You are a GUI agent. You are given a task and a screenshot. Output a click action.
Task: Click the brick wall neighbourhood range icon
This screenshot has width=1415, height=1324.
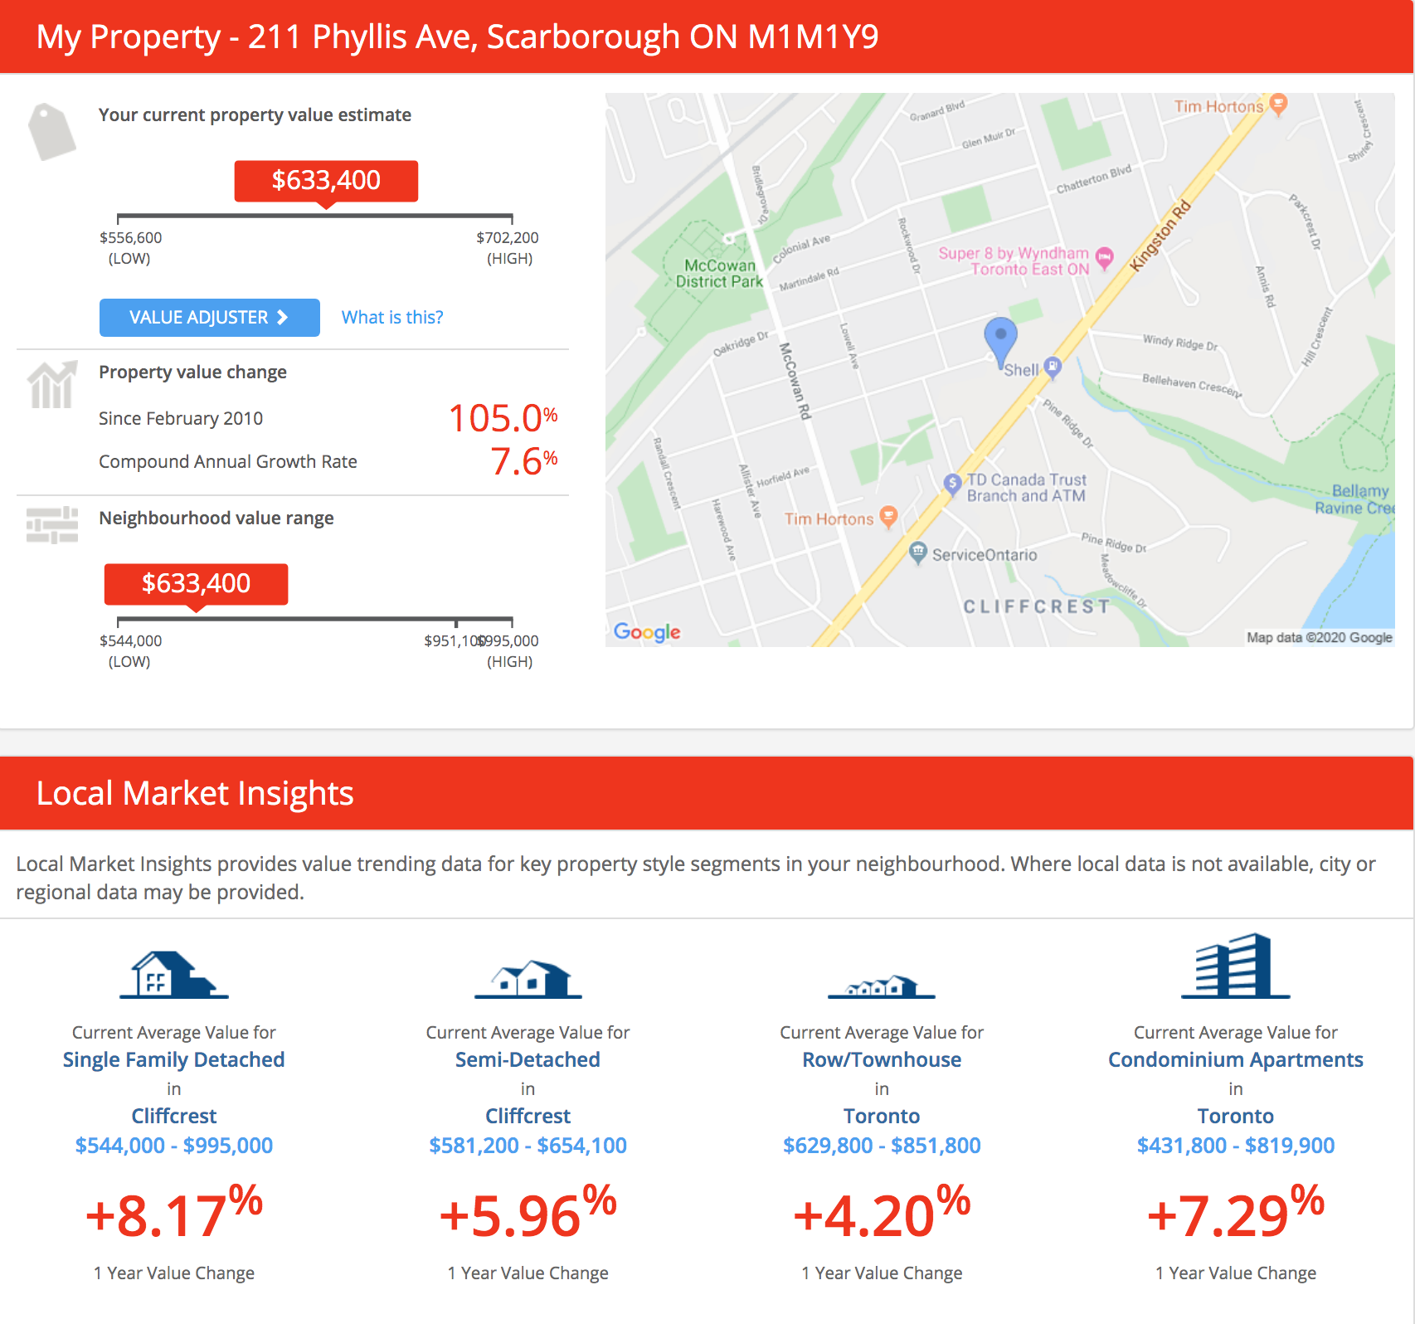coord(51,525)
